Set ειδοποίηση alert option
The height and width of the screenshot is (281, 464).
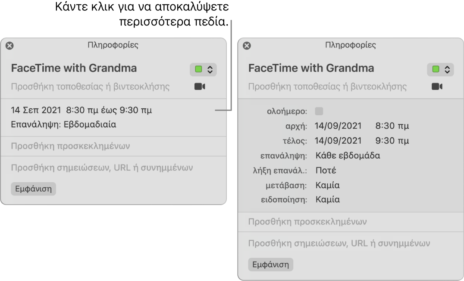point(328,199)
